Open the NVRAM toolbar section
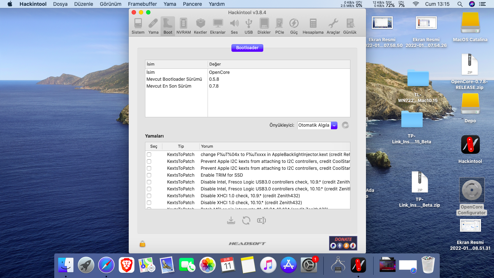 pyautogui.click(x=183, y=26)
